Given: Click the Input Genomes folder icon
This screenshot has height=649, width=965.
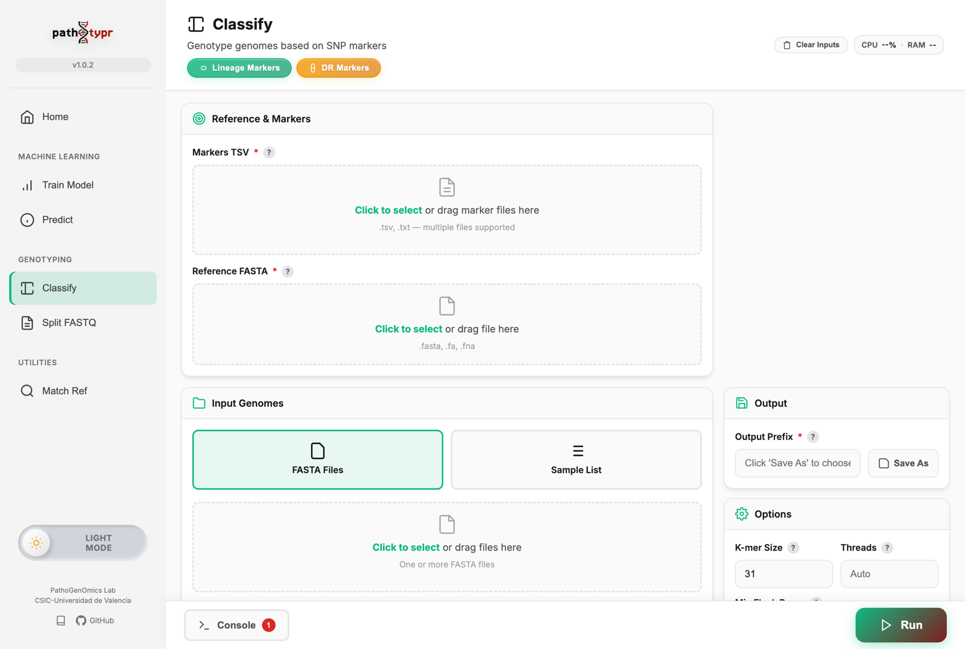Looking at the screenshot, I should tap(199, 403).
